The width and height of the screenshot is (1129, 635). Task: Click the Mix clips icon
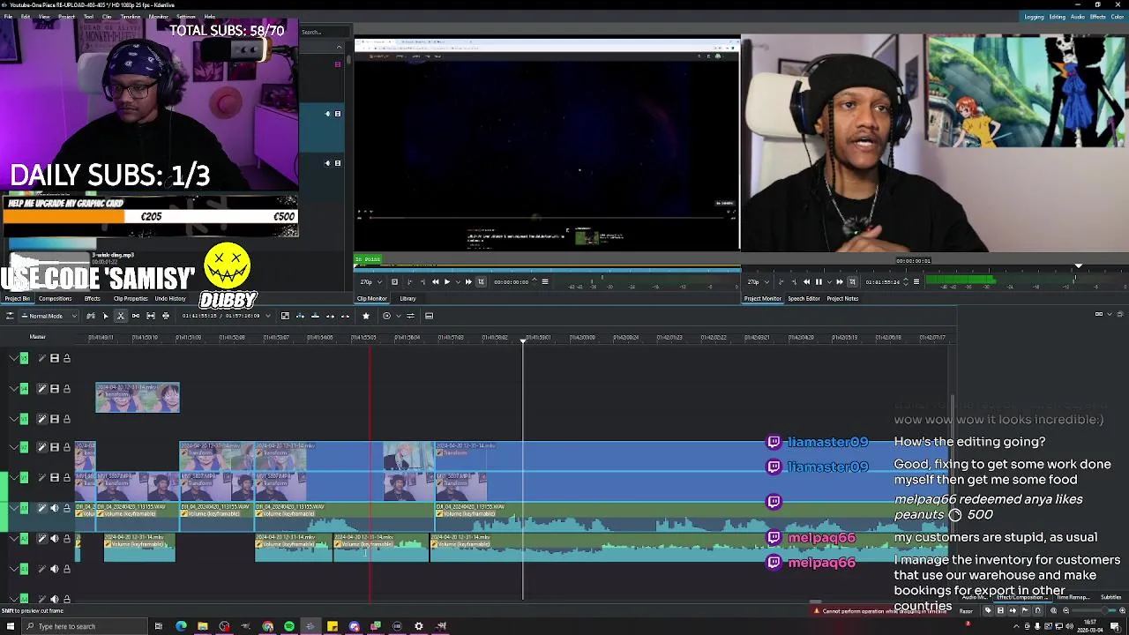285,316
